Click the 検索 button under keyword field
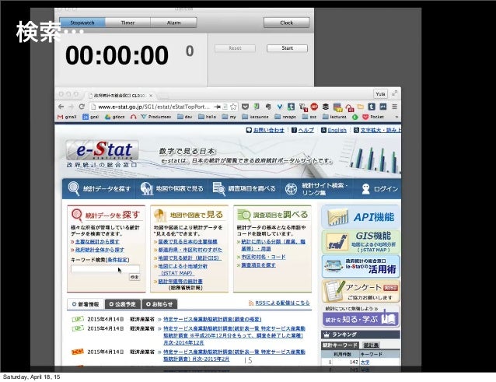 (x=134, y=277)
